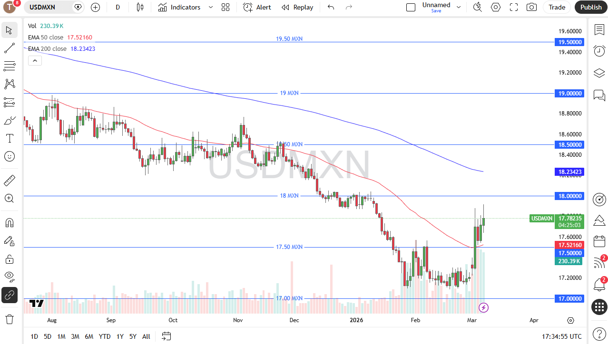Open the go to date calendar
Image resolution: width=608 pixels, height=344 pixels.
166,336
